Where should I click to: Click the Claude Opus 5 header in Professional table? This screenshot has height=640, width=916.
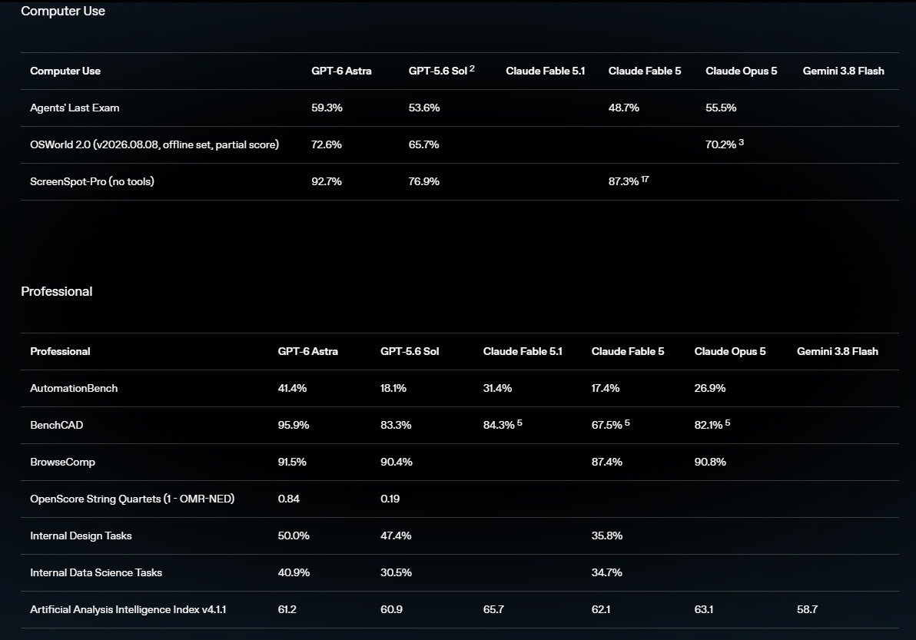click(x=730, y=352)
